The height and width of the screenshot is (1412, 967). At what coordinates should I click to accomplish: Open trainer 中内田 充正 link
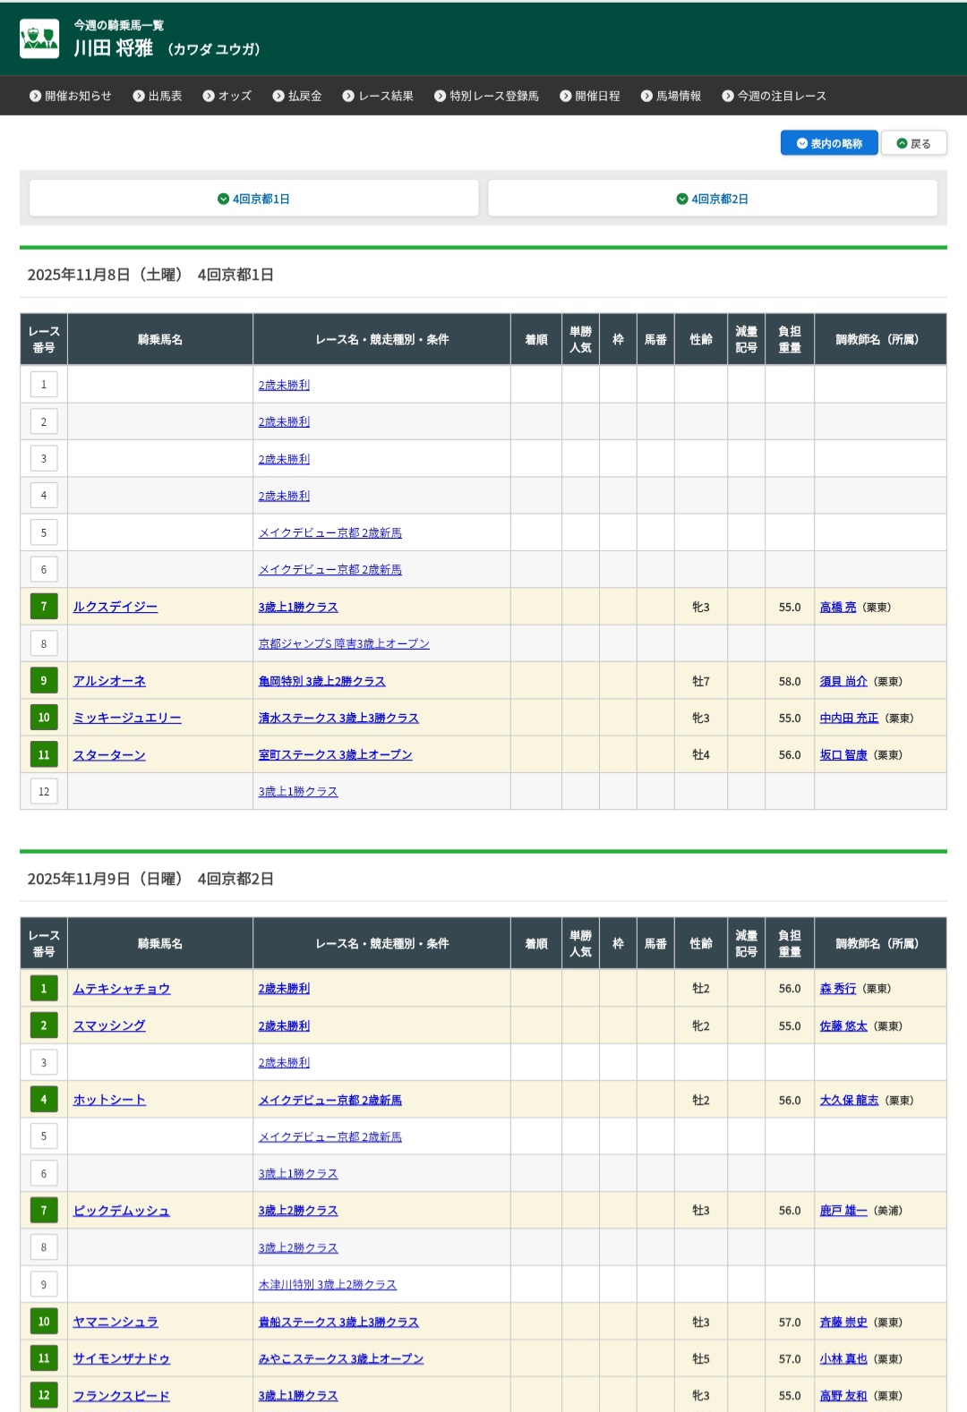coord(850,718)
